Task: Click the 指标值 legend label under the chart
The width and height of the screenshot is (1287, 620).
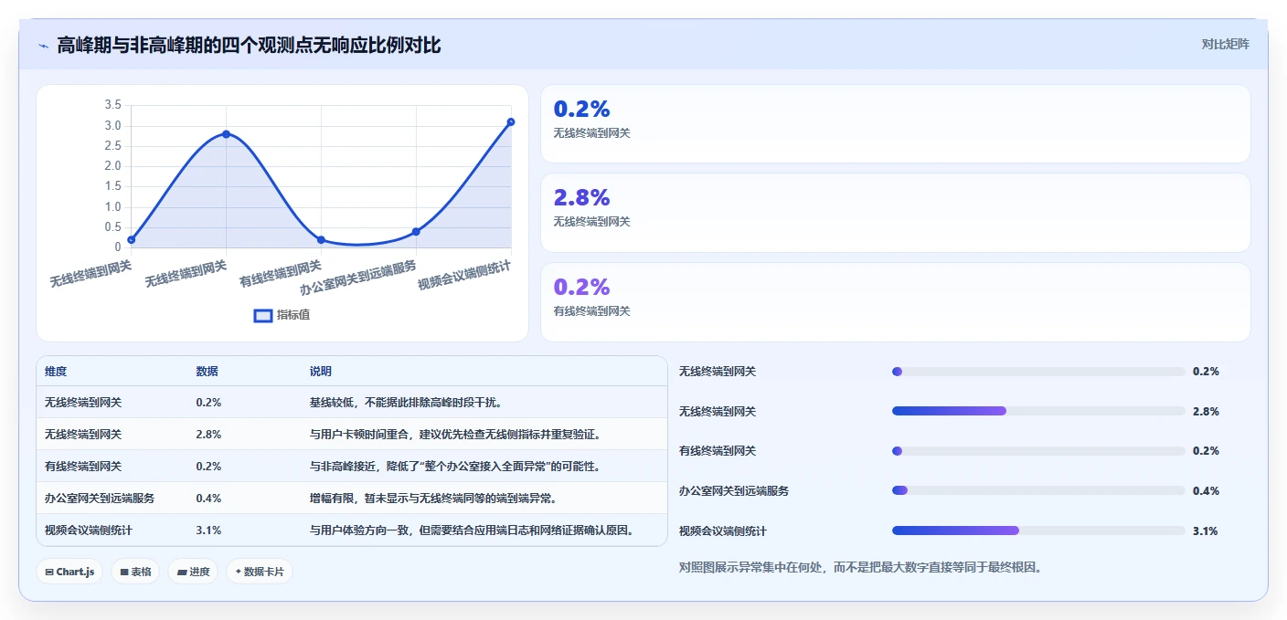Action: click(x=293, y=315)
